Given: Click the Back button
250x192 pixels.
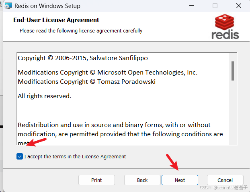Looking at the screenshot, I should (x=142, y=180).
